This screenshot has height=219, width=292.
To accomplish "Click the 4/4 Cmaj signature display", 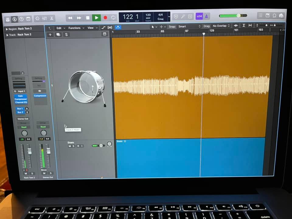I will coord(160,16).
